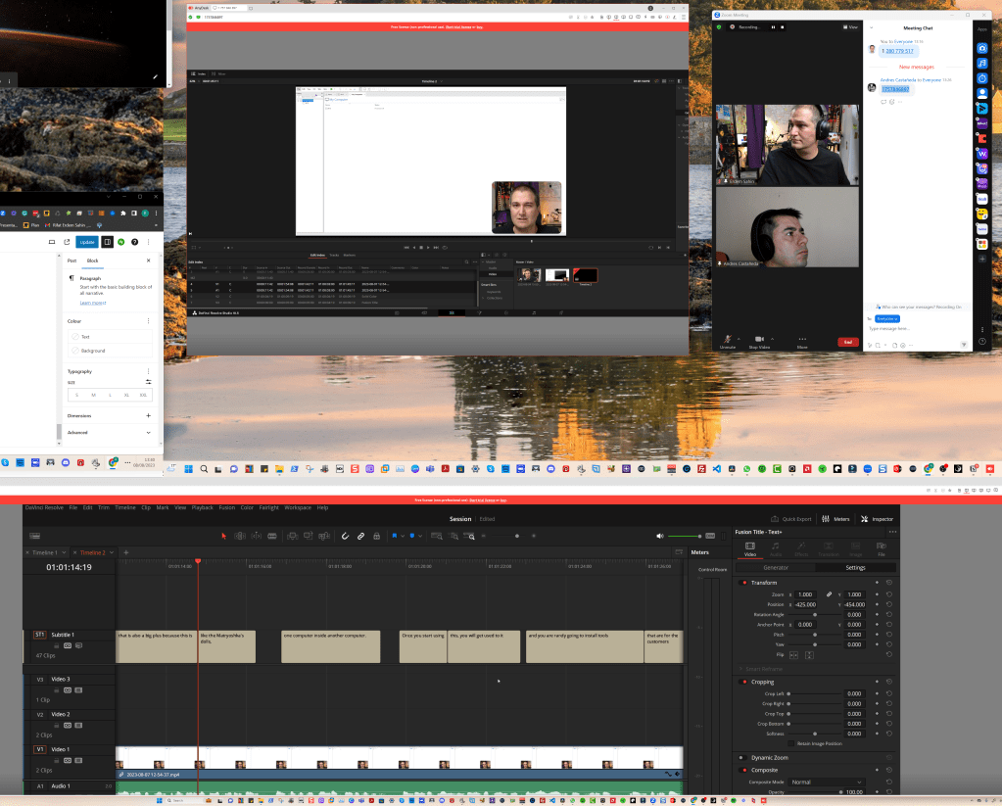The height and width of the screenshot is (806, 1002).
Task: Open the Inspector three-dot options menu
Action: click(892, 532)
